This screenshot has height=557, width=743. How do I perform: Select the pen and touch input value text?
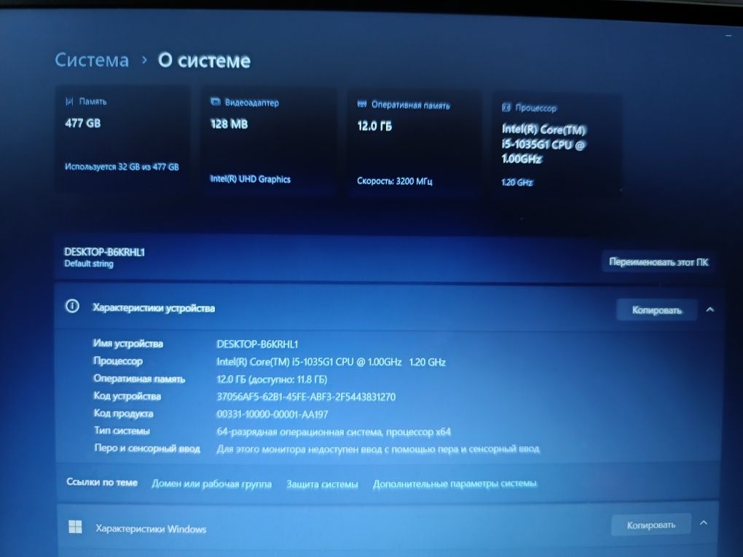[x=378, y=449]
